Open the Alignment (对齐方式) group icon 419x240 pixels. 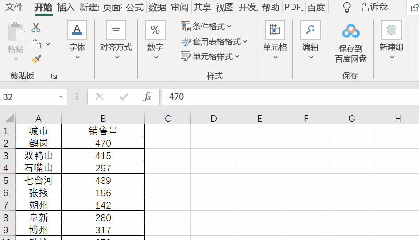pos(116,30)
